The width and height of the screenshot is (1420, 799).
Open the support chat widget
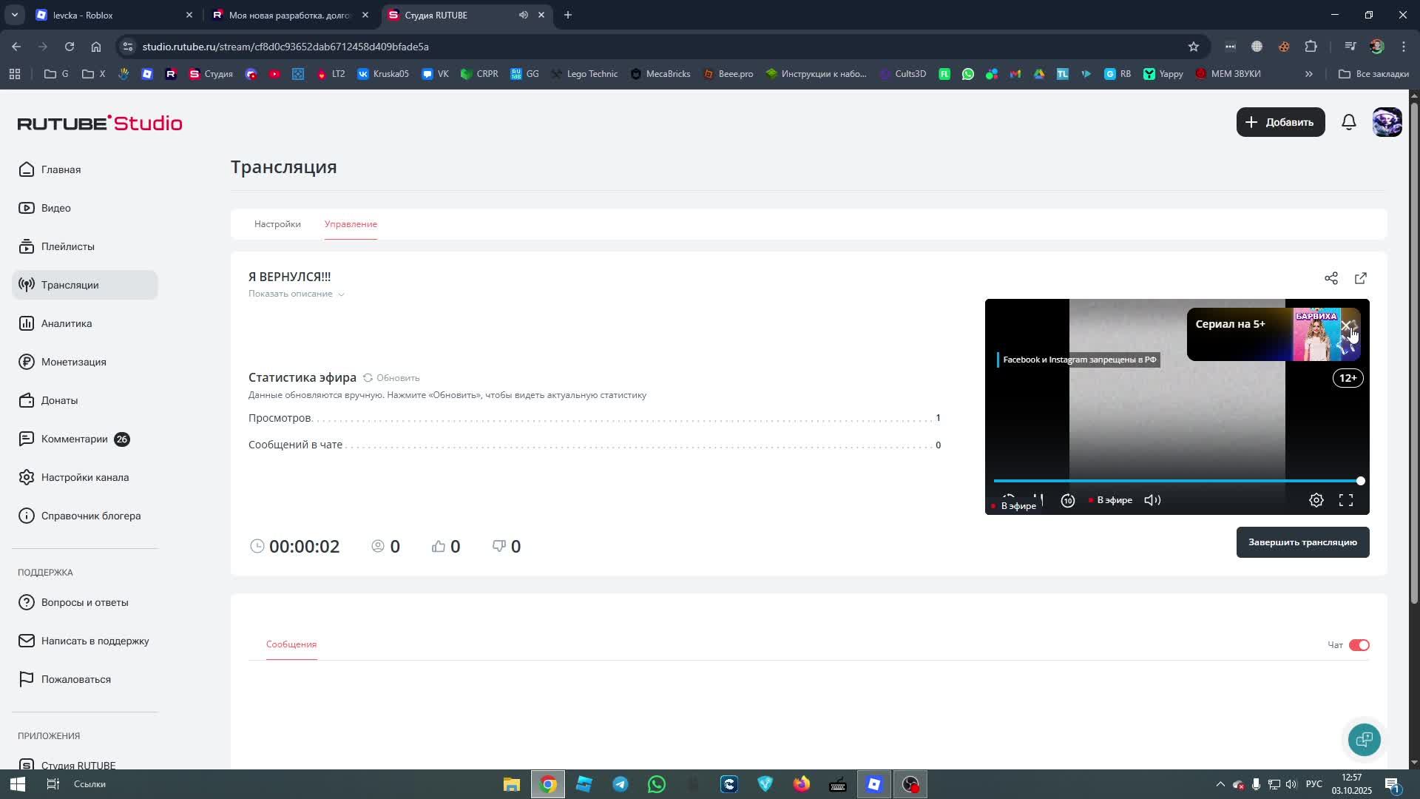click(x=1365, y=739)
